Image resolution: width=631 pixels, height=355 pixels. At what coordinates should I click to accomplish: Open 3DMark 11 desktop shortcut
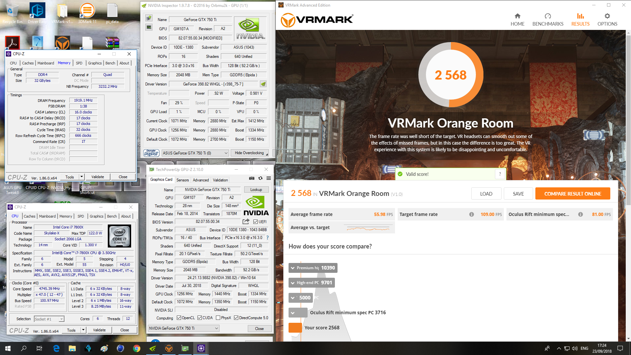[x=87, y=13]
